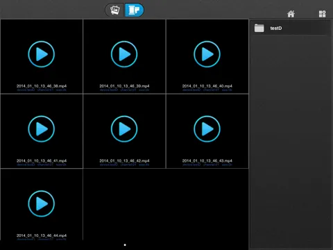This screenshot has height=250, width=333.
Task: Select the testD folder name
Action: [x=276, y=28]
